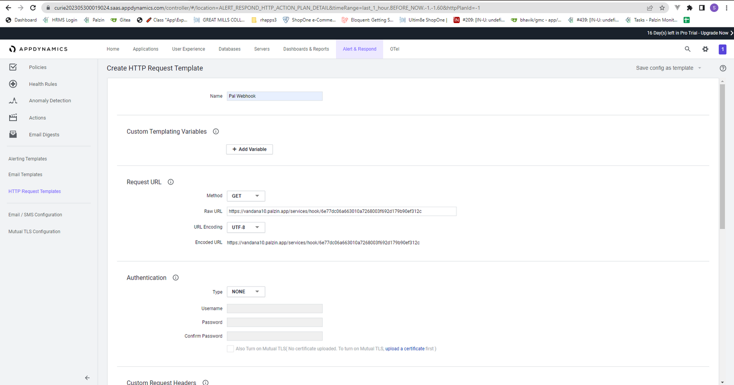
Task: Open Mutual TLS Configuration page
Action: click(34, 232)
